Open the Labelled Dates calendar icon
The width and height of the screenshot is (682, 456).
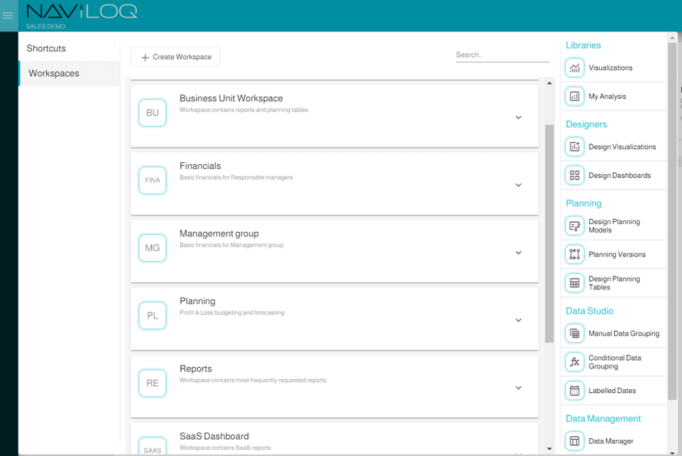(574, 391)
